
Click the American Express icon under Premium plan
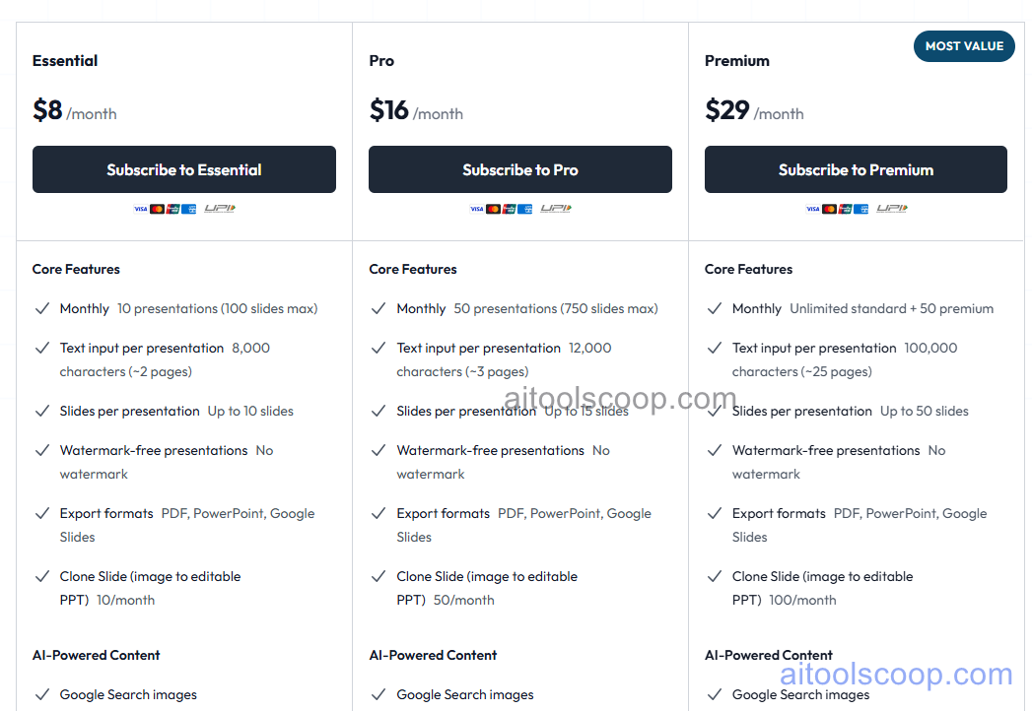(860, 208)
